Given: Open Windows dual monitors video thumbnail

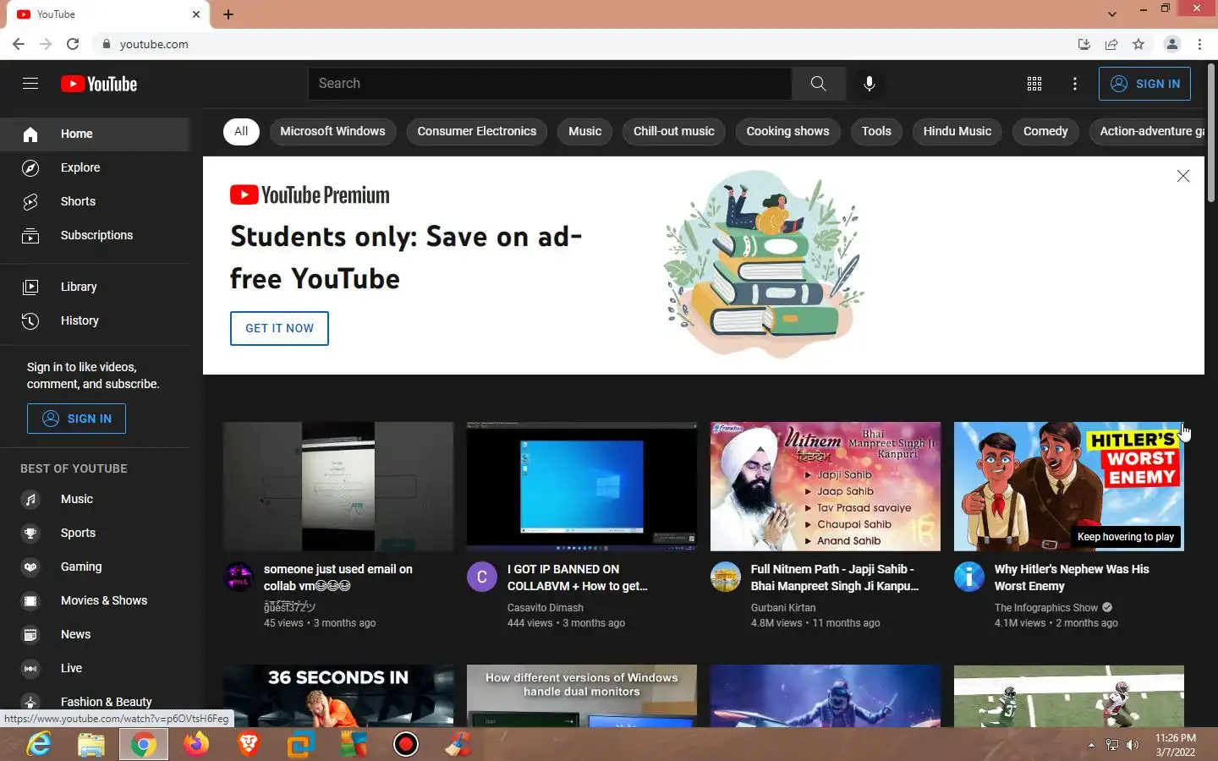Looking at the screenshot, I should point(582,696).
